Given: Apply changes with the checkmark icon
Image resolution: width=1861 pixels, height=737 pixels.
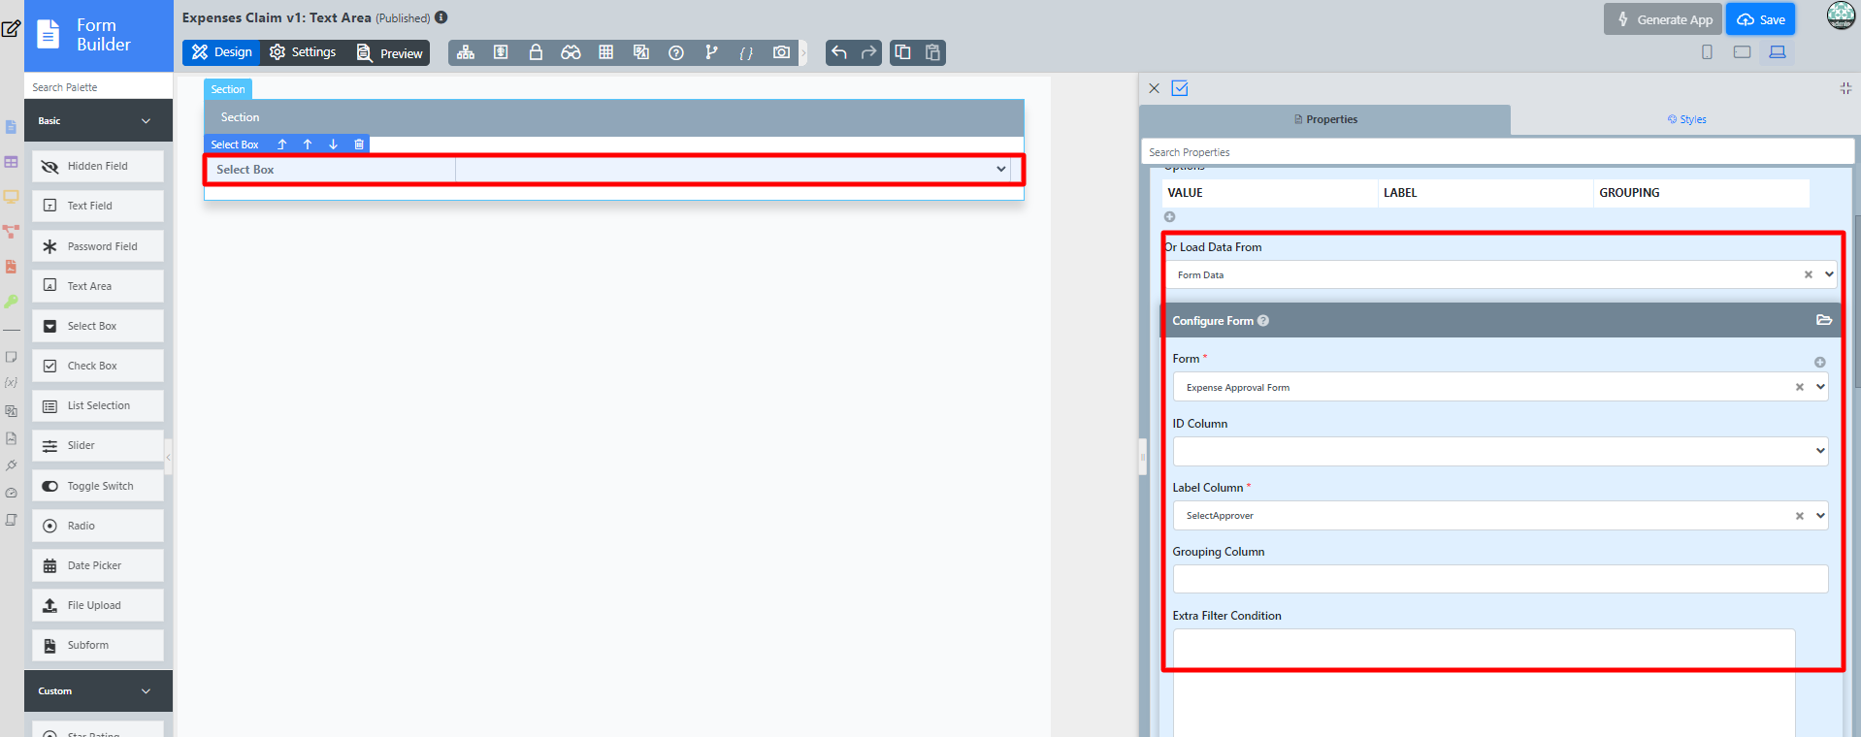Looking at the screenshot, I should [1180, 88].
